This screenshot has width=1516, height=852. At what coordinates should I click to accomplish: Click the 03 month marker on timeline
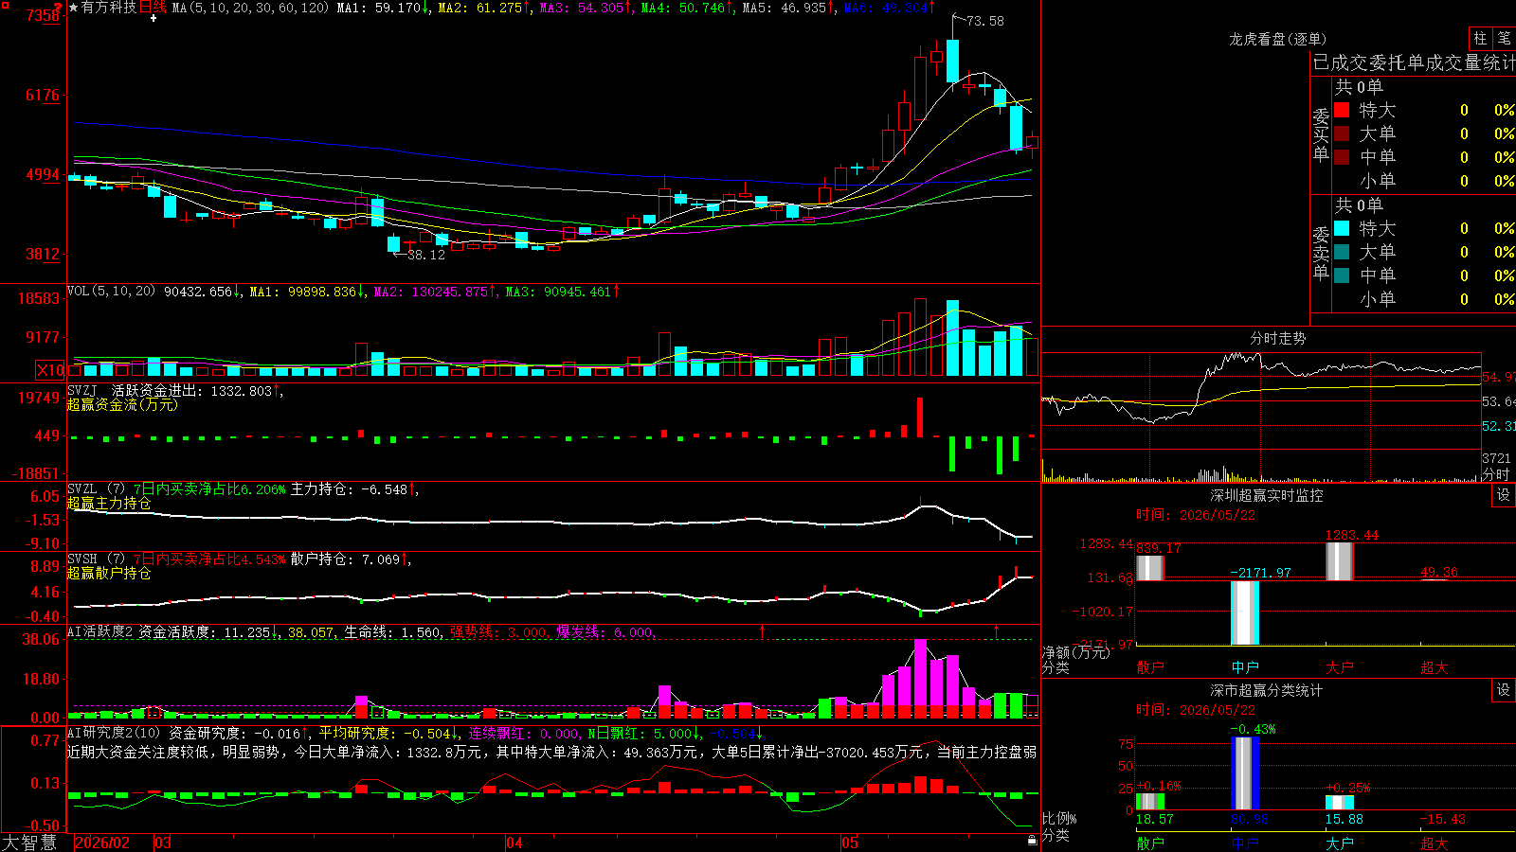coord(163,843)
